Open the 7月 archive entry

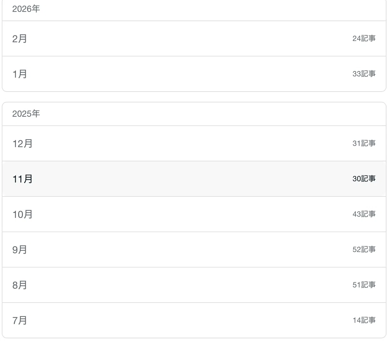pyautogui.click(x=194, y=320)
